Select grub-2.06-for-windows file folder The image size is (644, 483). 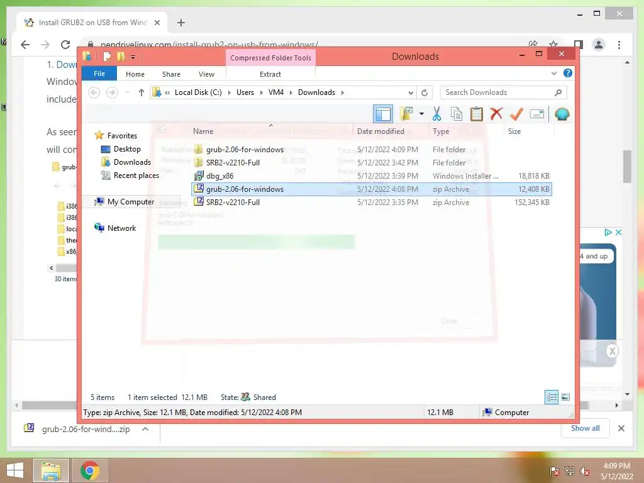coord(371,150)
